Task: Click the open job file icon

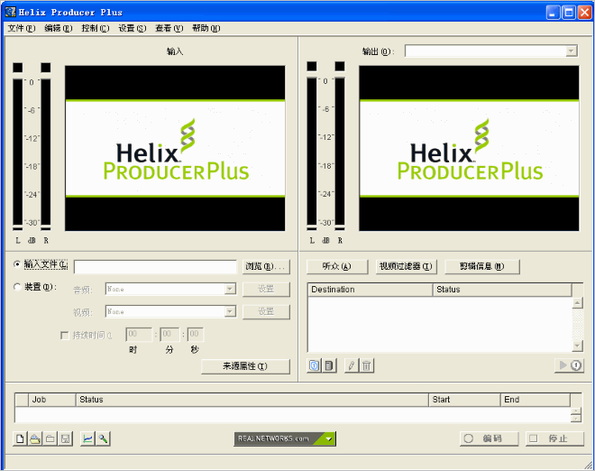Action: pos(35,439)
